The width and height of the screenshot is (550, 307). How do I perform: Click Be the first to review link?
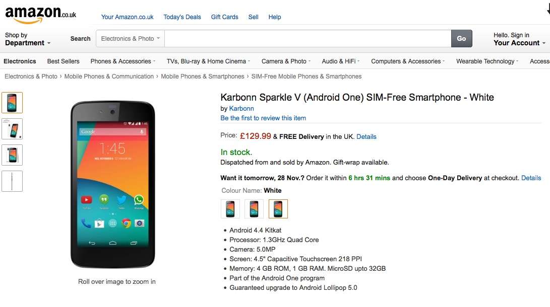(x=263, y=118)
